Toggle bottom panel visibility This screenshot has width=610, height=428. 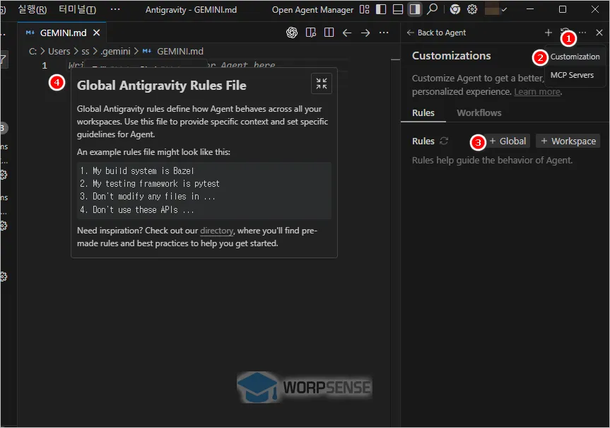(398, 9)
